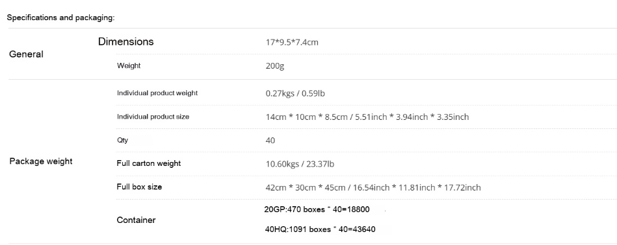Click the Package weight section label
The image size is (617, 245).
[41, 161]
